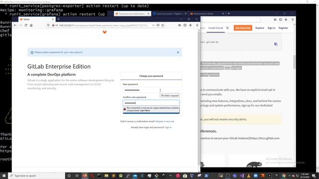The height and width of the screenshot is (179, 319).
Task: Dismiss the 'Please create a password' alert
Action: tap(178, 52)
